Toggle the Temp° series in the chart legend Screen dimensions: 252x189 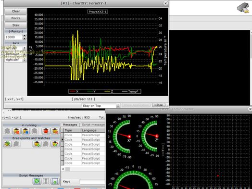[x=130, y=91]
